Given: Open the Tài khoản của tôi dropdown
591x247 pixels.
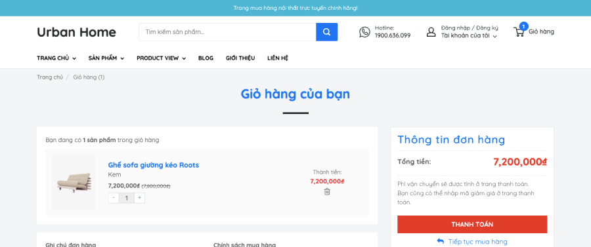Looking at the screenshot, I should 470,36.
